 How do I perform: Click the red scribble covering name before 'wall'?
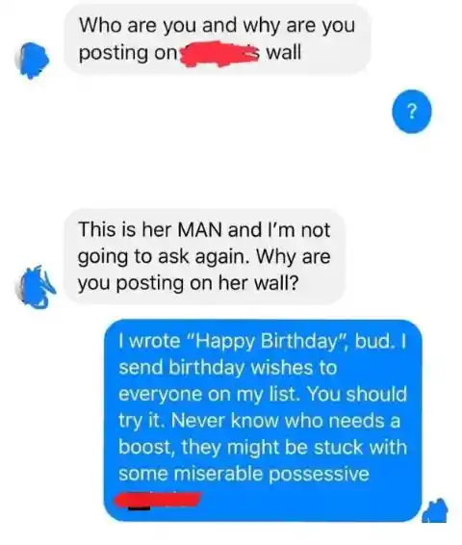pyautogui.click(x=220, y=54)
